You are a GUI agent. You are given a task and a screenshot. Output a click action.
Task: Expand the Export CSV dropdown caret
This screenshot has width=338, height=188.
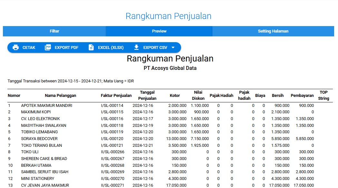(x=173, y=48)
